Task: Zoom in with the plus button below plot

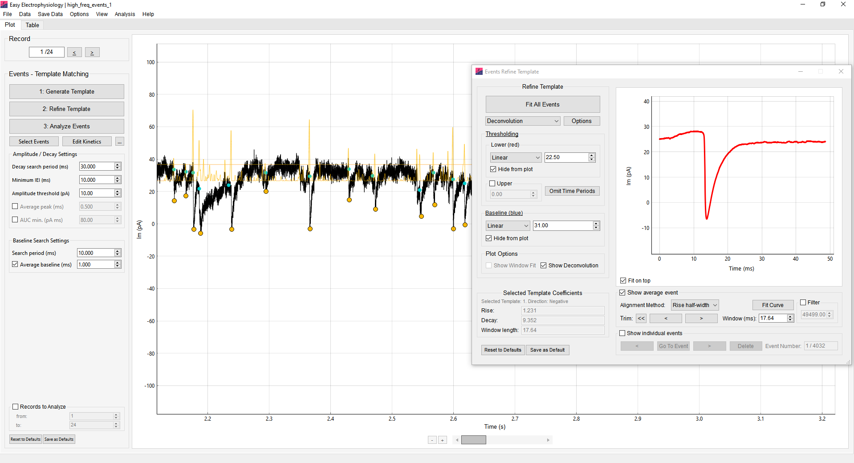Action: 443,440
